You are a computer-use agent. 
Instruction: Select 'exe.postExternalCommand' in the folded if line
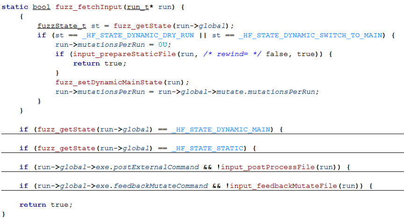pyautogui.click(x=147, y=167)
